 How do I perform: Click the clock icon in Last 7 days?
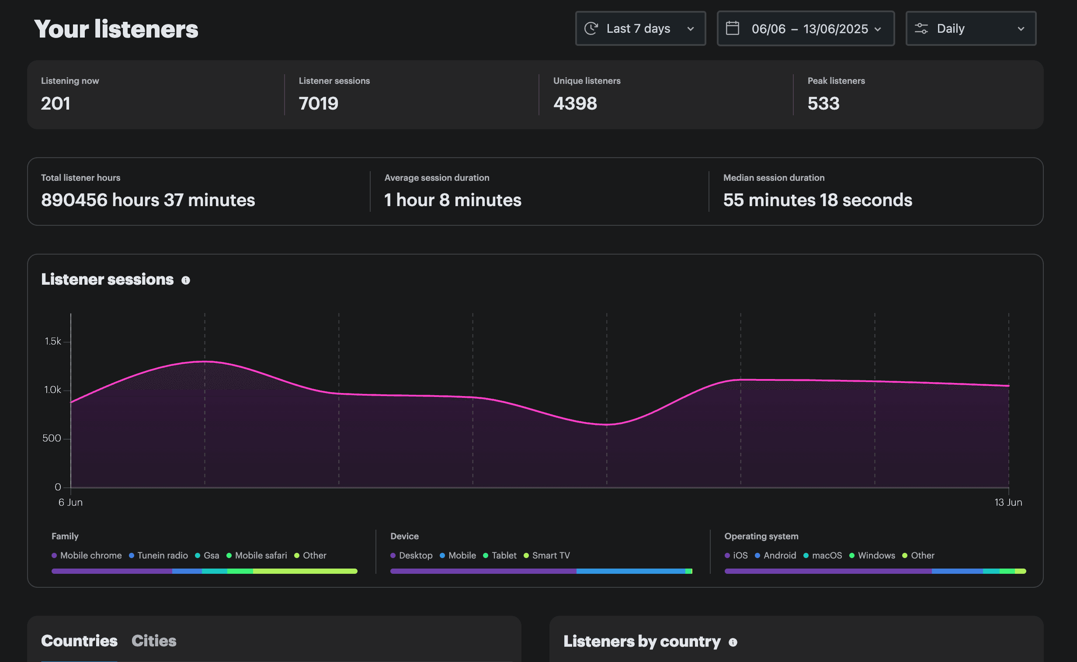(x=591, y=28)
